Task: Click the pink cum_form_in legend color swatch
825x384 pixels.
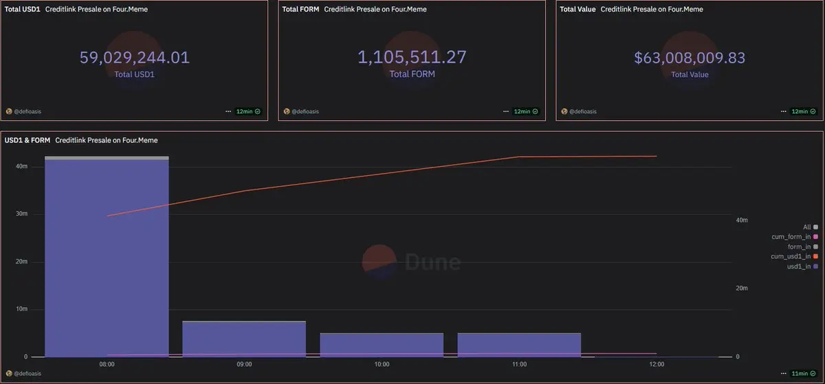Action: pyautogui.click(x=816, y=237)
